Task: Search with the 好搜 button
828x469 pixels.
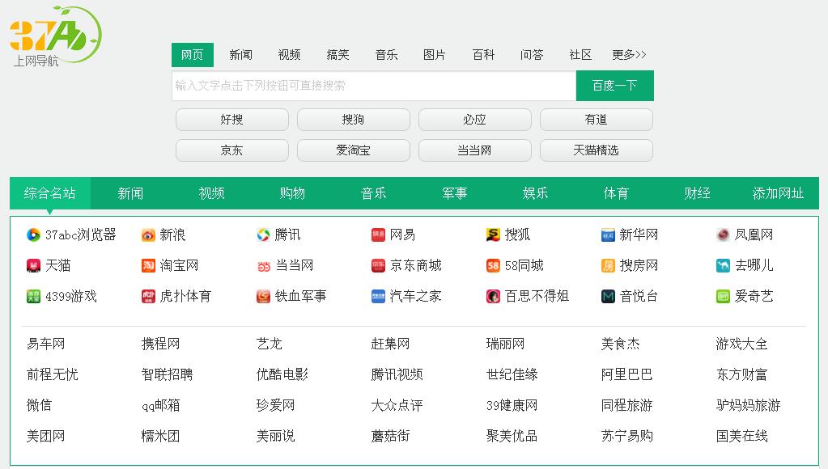Action: (231, 120)
